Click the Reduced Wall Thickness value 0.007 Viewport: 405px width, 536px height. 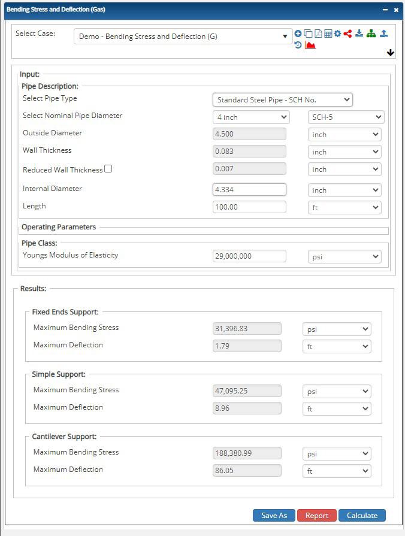(x=249, y=168)
